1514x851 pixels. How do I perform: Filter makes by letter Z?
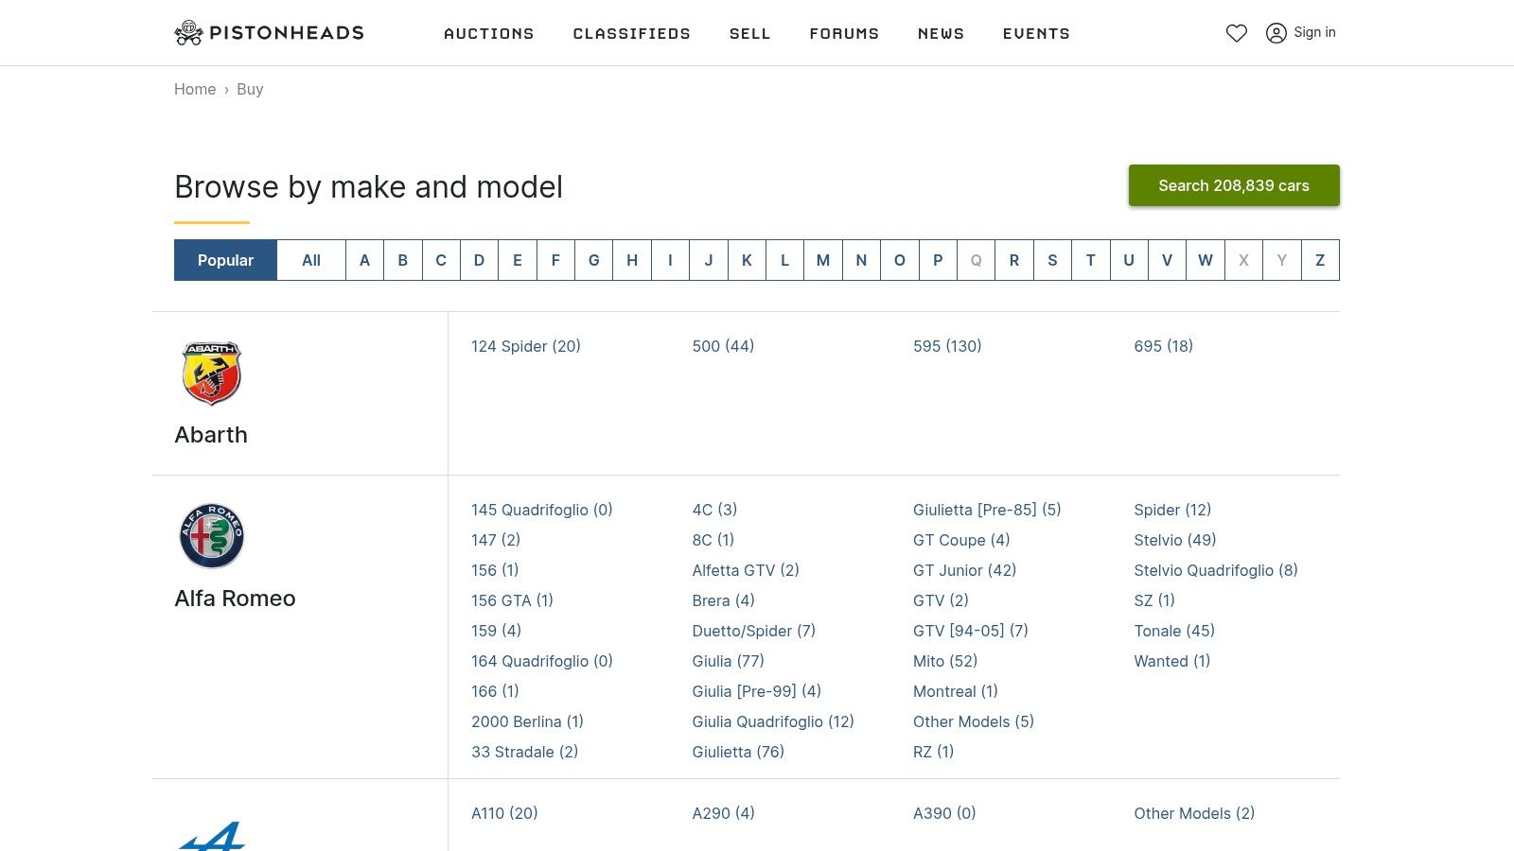[x=1320, y=260]
